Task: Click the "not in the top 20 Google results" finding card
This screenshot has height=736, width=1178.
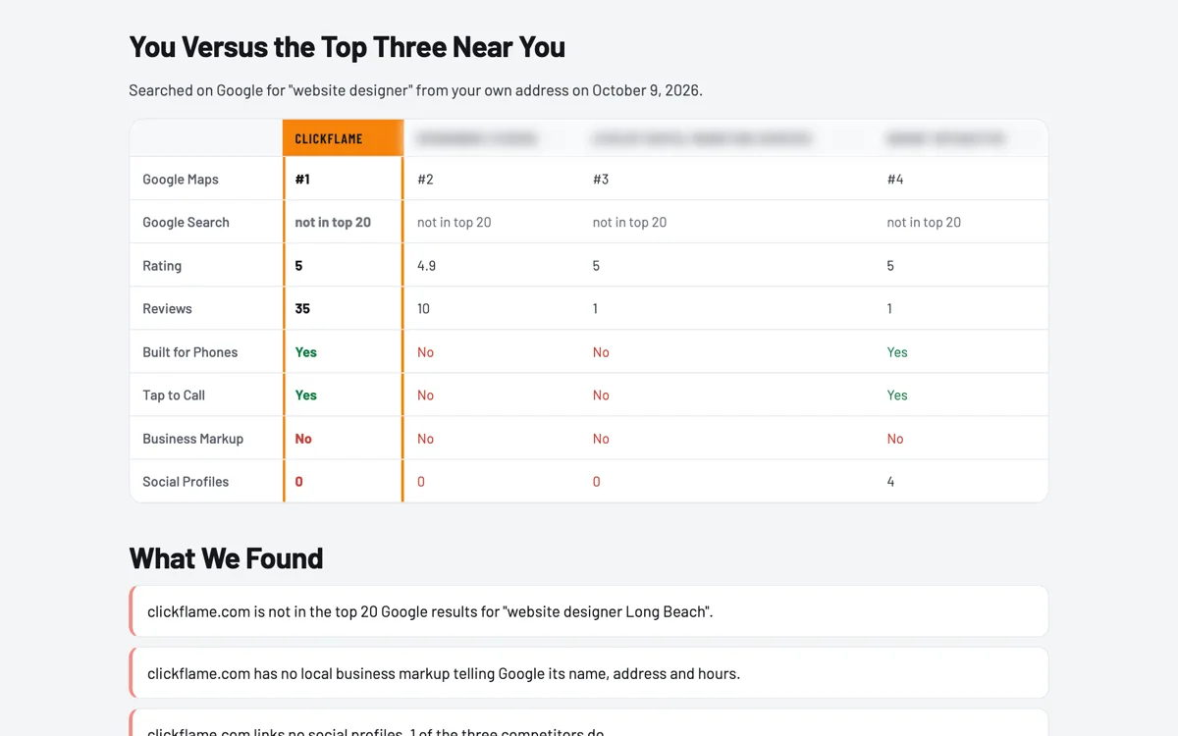Action: (x=589, y=611)
